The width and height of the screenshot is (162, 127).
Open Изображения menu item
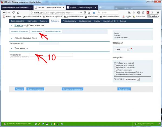pyautogui.click(x=85, y=21)
